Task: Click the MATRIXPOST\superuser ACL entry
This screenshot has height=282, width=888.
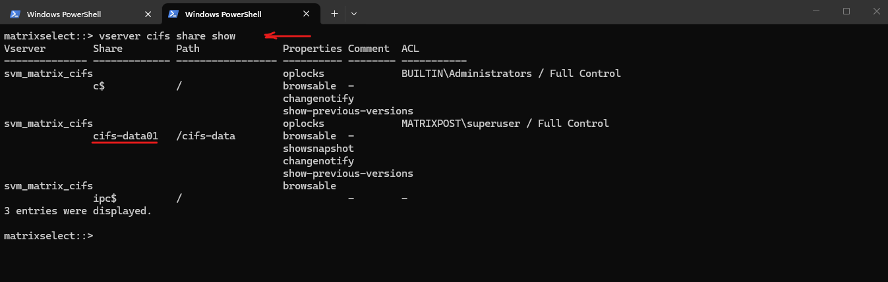Action: pyautogui.click(x=505, y=124)
